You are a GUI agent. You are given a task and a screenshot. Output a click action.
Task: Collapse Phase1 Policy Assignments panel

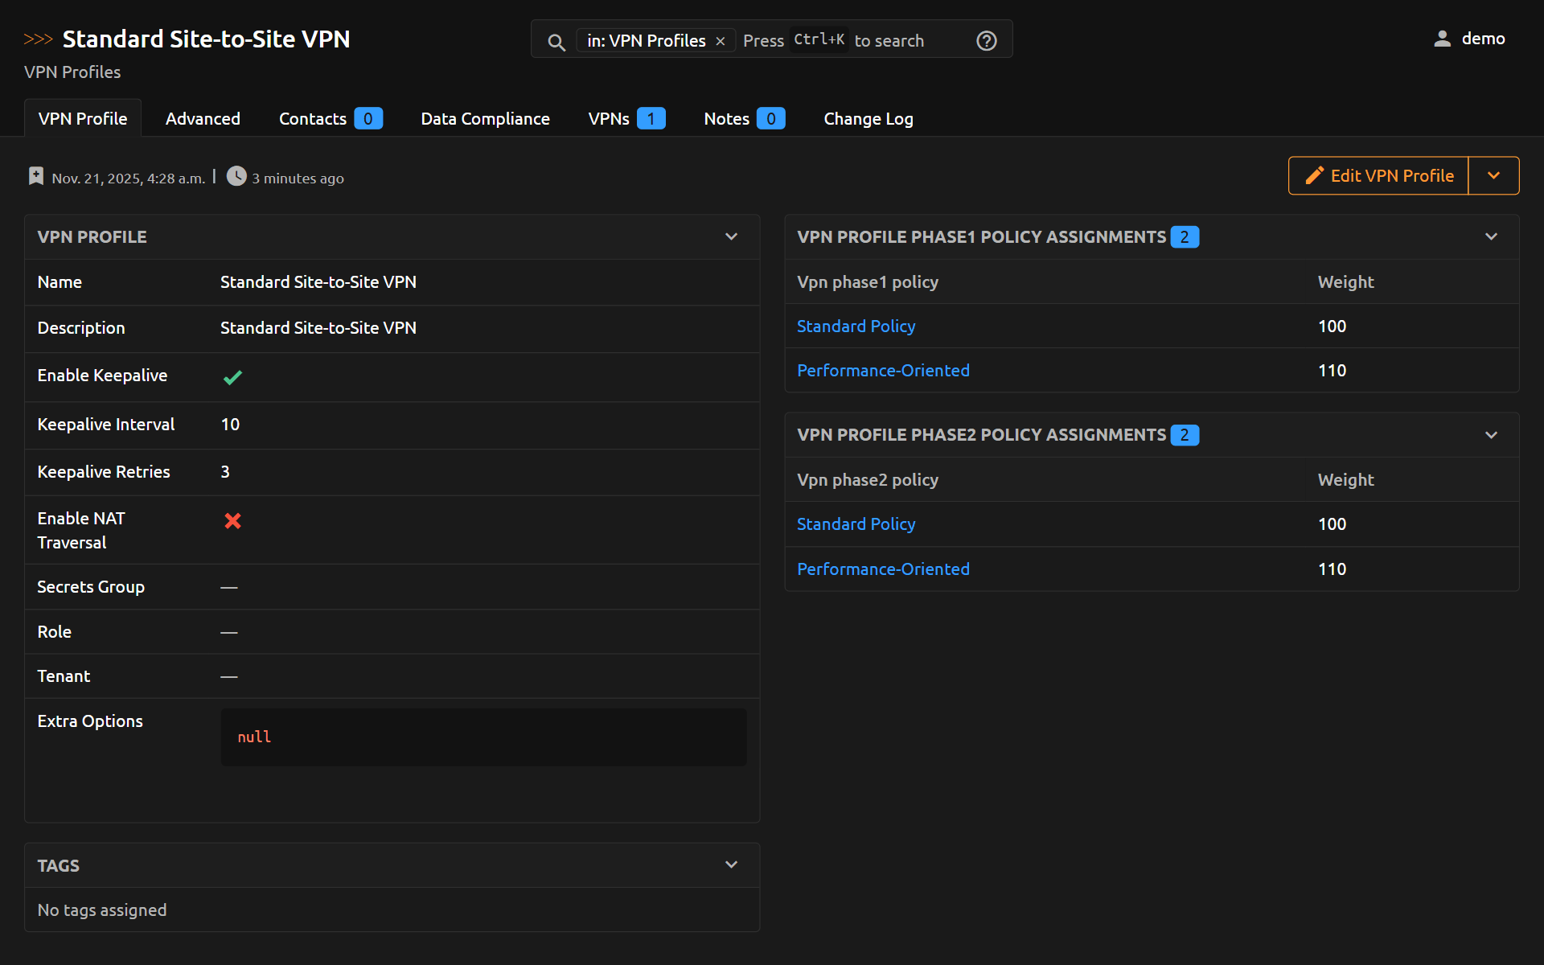tap(1491, 237)
